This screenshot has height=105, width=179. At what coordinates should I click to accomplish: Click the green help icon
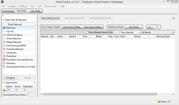point(174,18)
